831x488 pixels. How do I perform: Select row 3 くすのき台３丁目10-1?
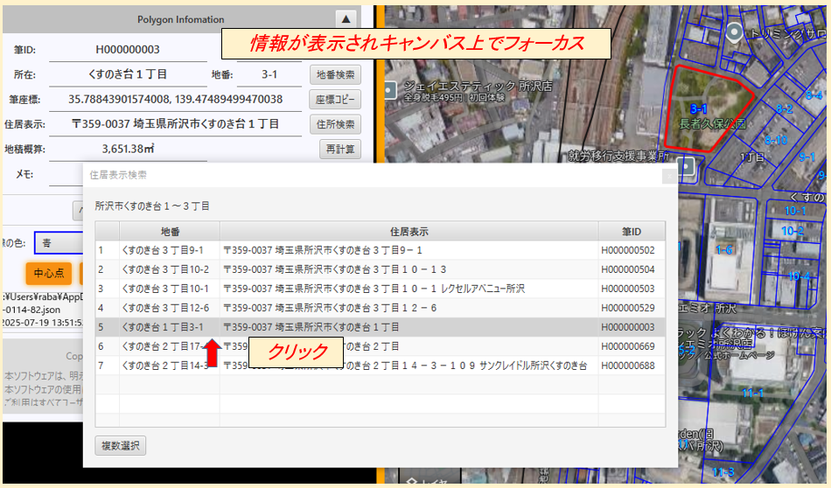click(380, 289)
